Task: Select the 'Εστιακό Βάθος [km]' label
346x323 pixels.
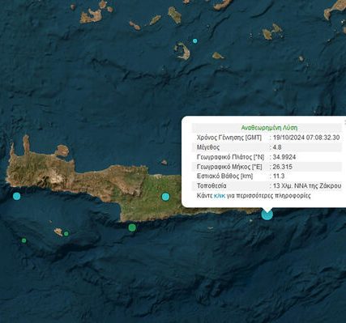Action: click(x=224, y=176)
